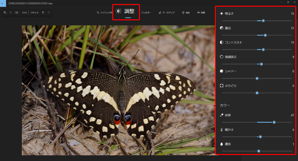Viewport: 298px width, 161px height.
Task: Click the コントラスト slider handle
Action: (263, 50)
